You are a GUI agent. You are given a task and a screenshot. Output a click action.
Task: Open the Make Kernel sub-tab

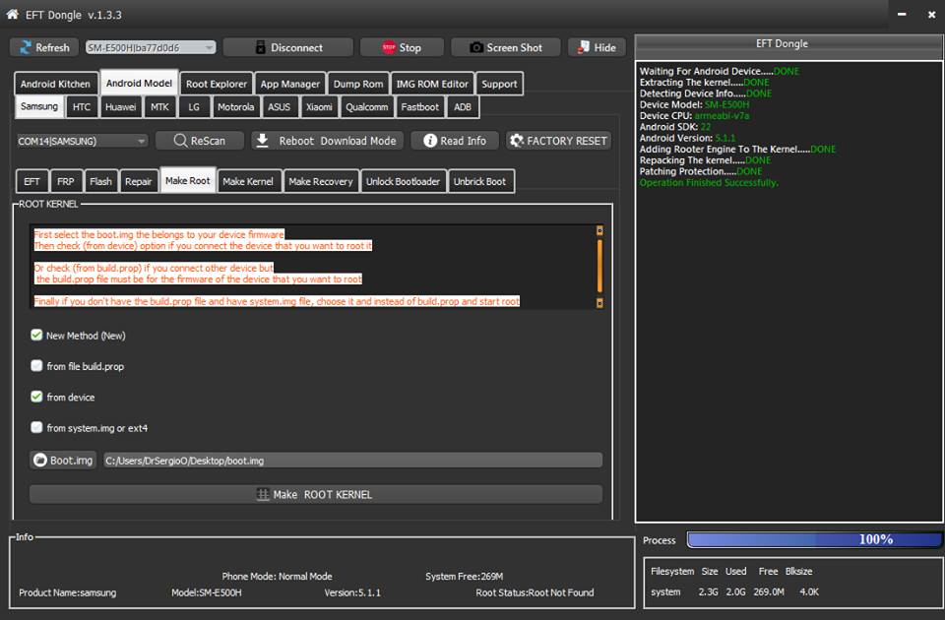click(x=248, y=181)
